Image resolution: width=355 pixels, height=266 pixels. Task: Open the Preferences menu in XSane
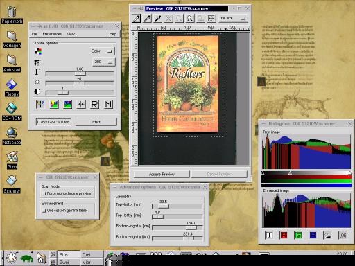coord(52,34)
